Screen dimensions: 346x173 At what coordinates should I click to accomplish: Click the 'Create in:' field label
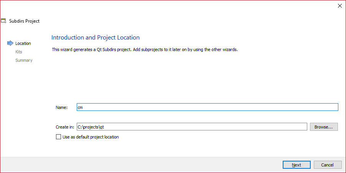(x=64, y=127)
